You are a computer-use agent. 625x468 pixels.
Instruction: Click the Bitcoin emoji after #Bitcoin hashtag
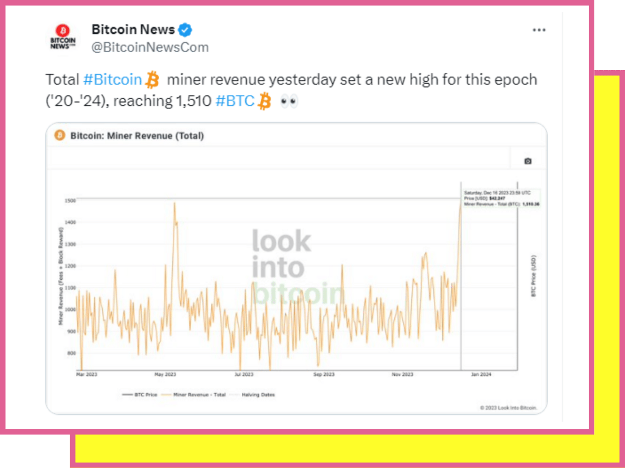(x=152, y=80)
